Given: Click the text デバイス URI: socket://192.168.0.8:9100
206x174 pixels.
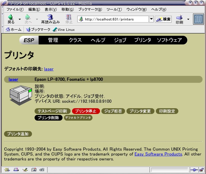Looking at the screenshot, I should 73,101.
